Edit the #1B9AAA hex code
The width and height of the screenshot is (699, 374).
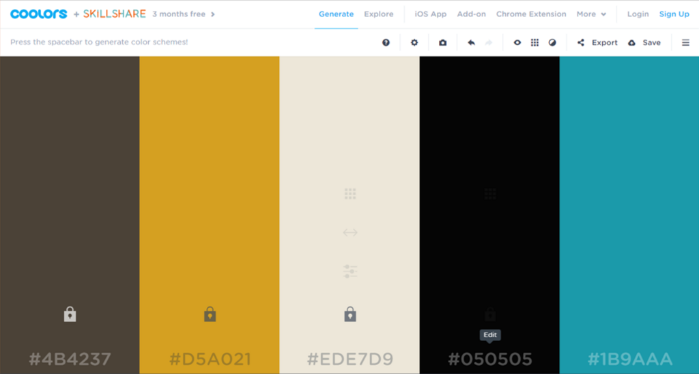pos(630,359)
